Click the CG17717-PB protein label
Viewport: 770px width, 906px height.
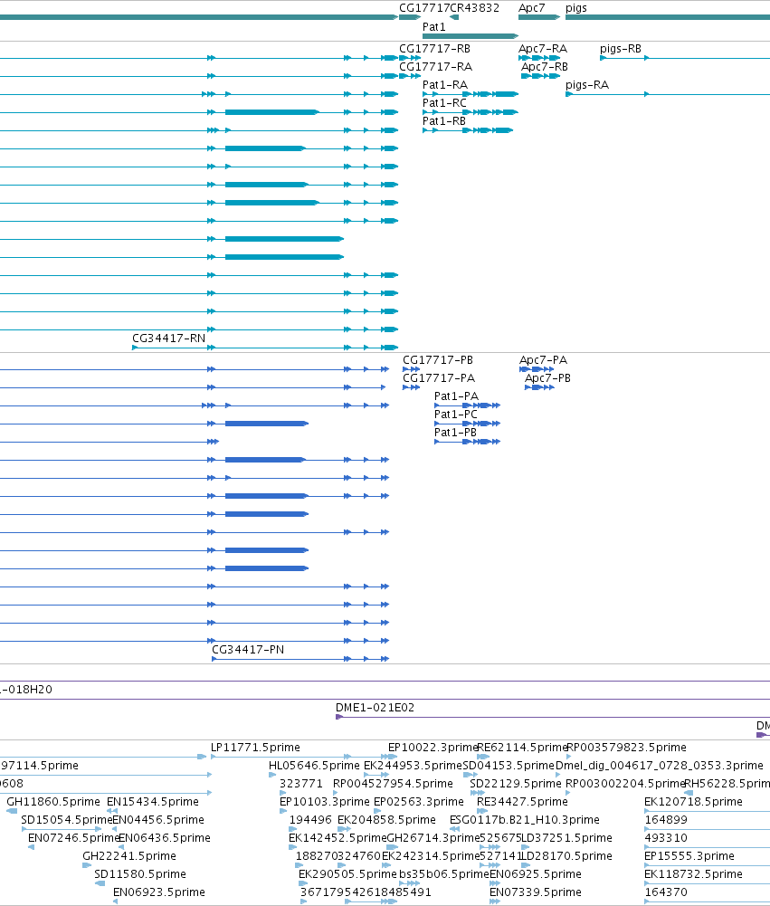pyautogui.click(x=438, y=360)
